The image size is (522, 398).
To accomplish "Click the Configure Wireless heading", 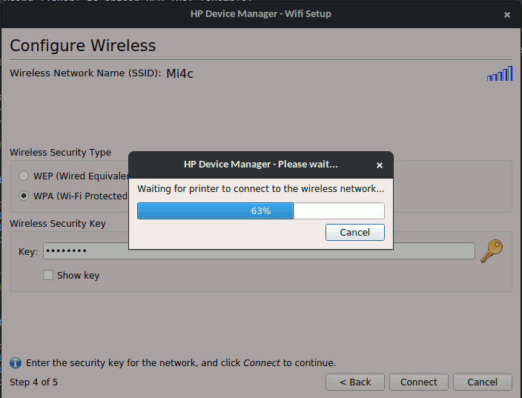I will click(82, 45).
